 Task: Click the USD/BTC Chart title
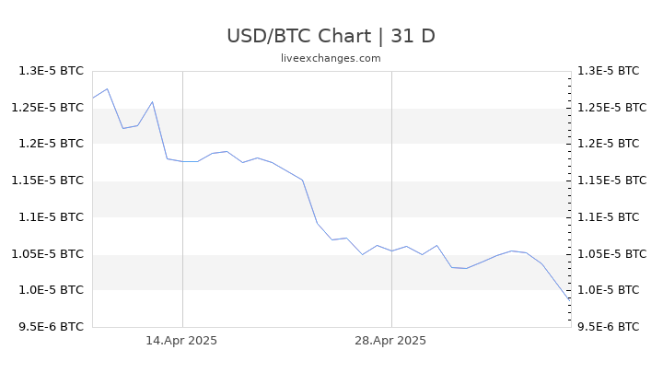[331, 36]
